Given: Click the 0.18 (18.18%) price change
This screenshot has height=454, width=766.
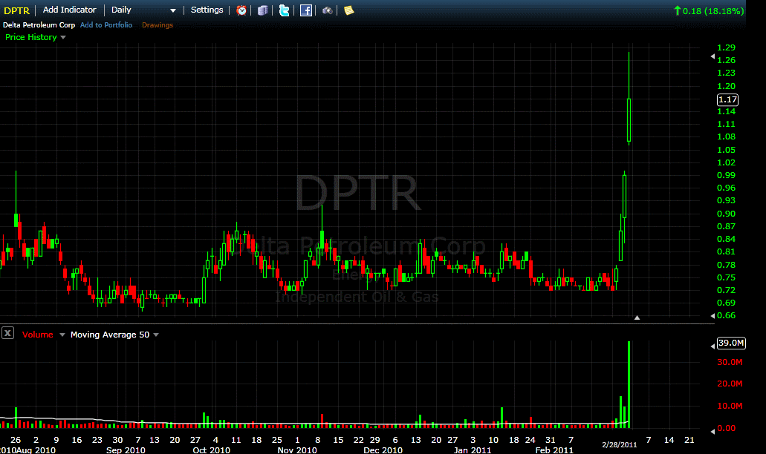Looking at the screenshot, I should tap(713, 10).
